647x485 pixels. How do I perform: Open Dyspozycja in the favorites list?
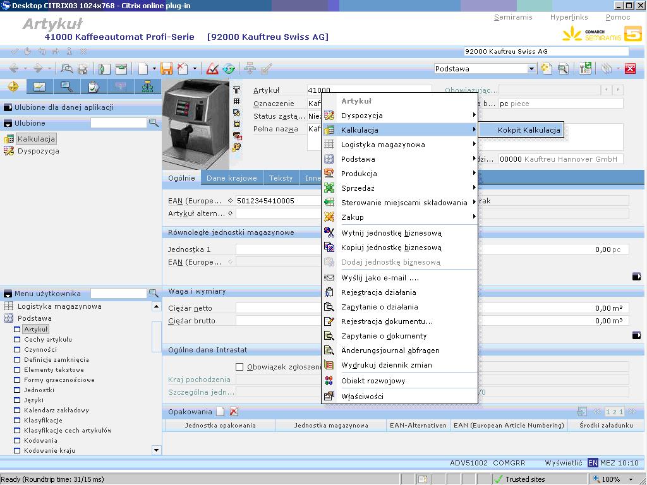[38, 151]
